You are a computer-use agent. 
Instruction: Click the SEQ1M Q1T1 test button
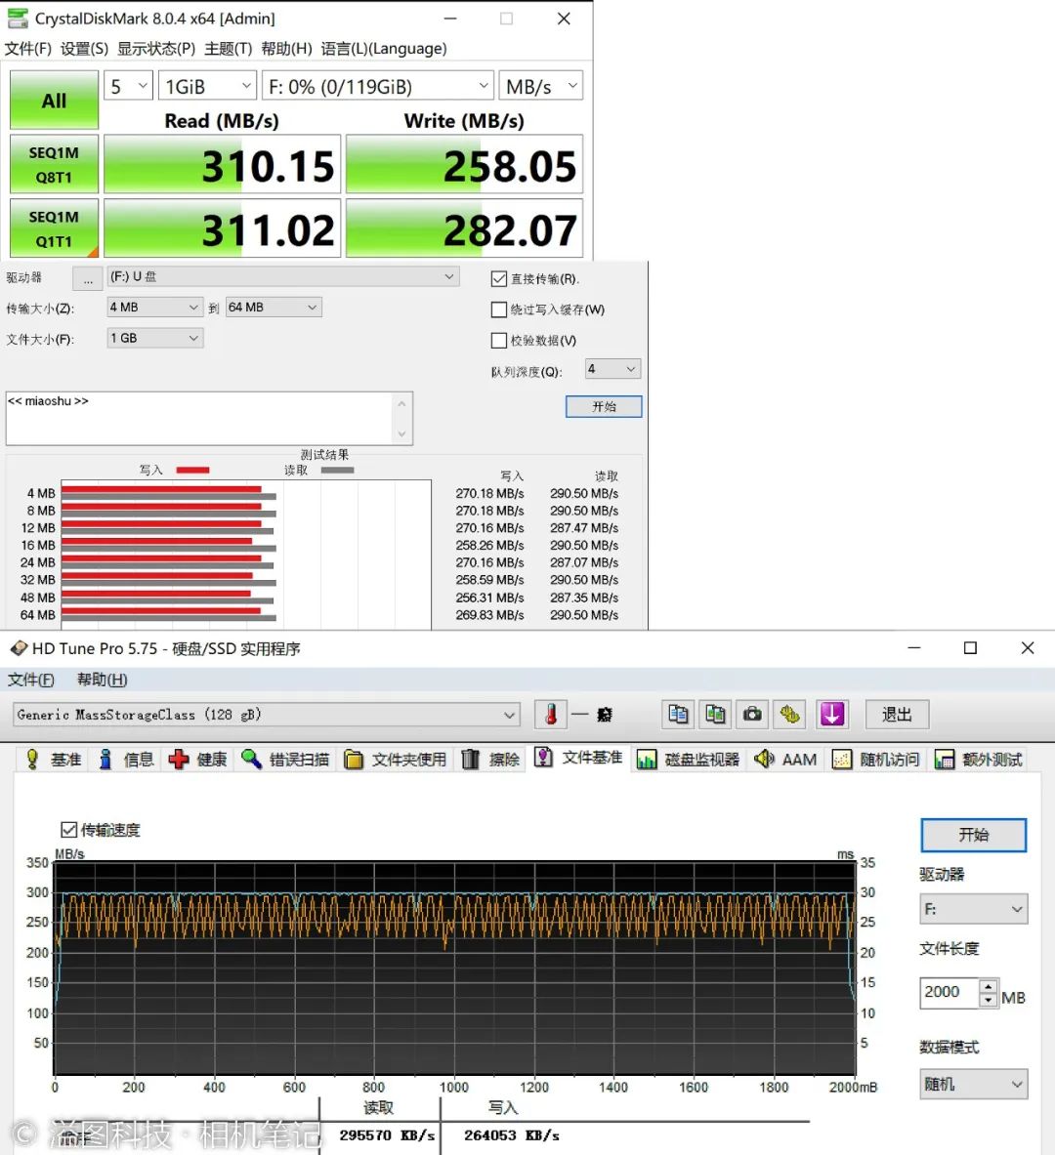click(54, 228)
